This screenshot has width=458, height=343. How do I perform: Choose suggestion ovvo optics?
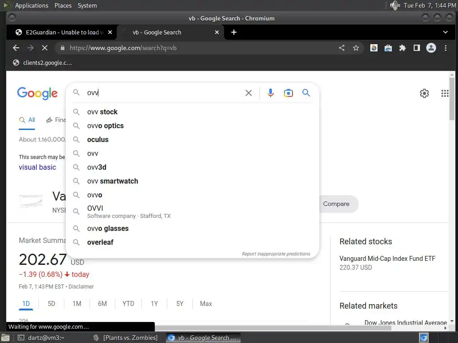(192, 125)
